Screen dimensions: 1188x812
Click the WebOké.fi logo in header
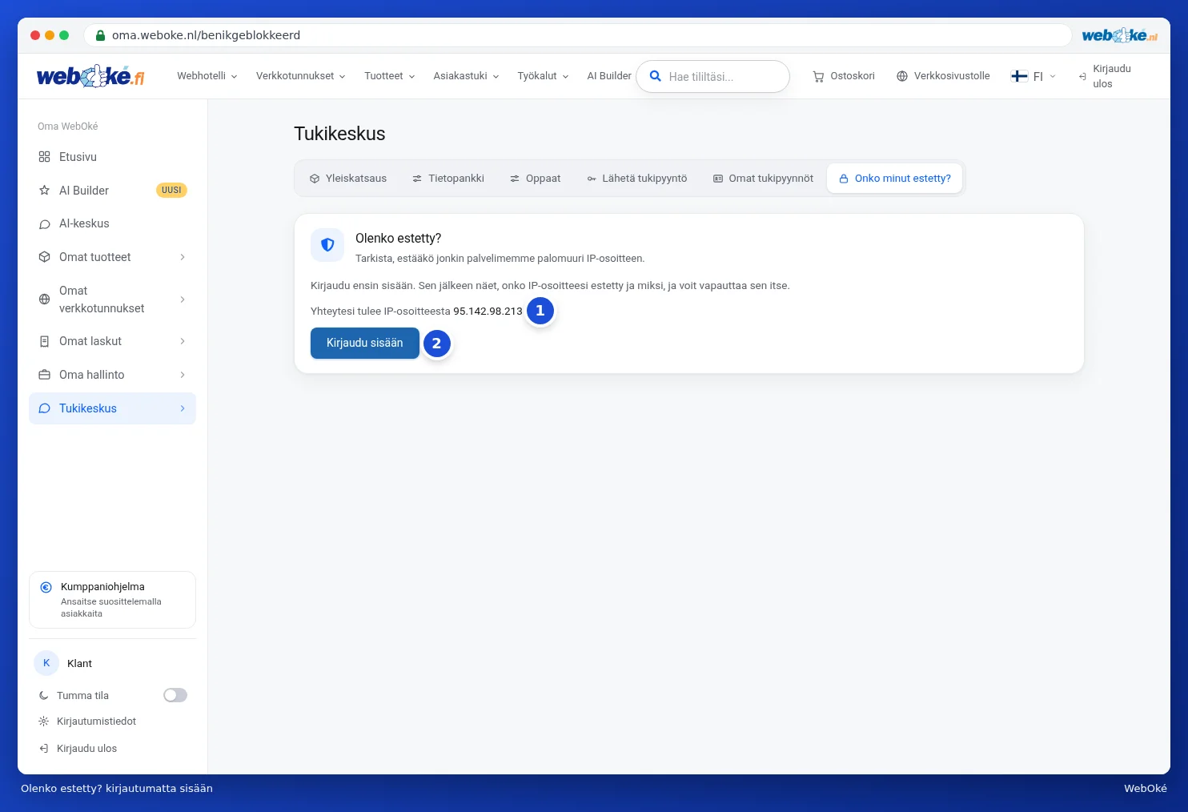pyautogui.click(x=90, y=76)
